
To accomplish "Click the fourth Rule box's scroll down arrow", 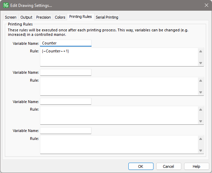I will click(201, 151).
